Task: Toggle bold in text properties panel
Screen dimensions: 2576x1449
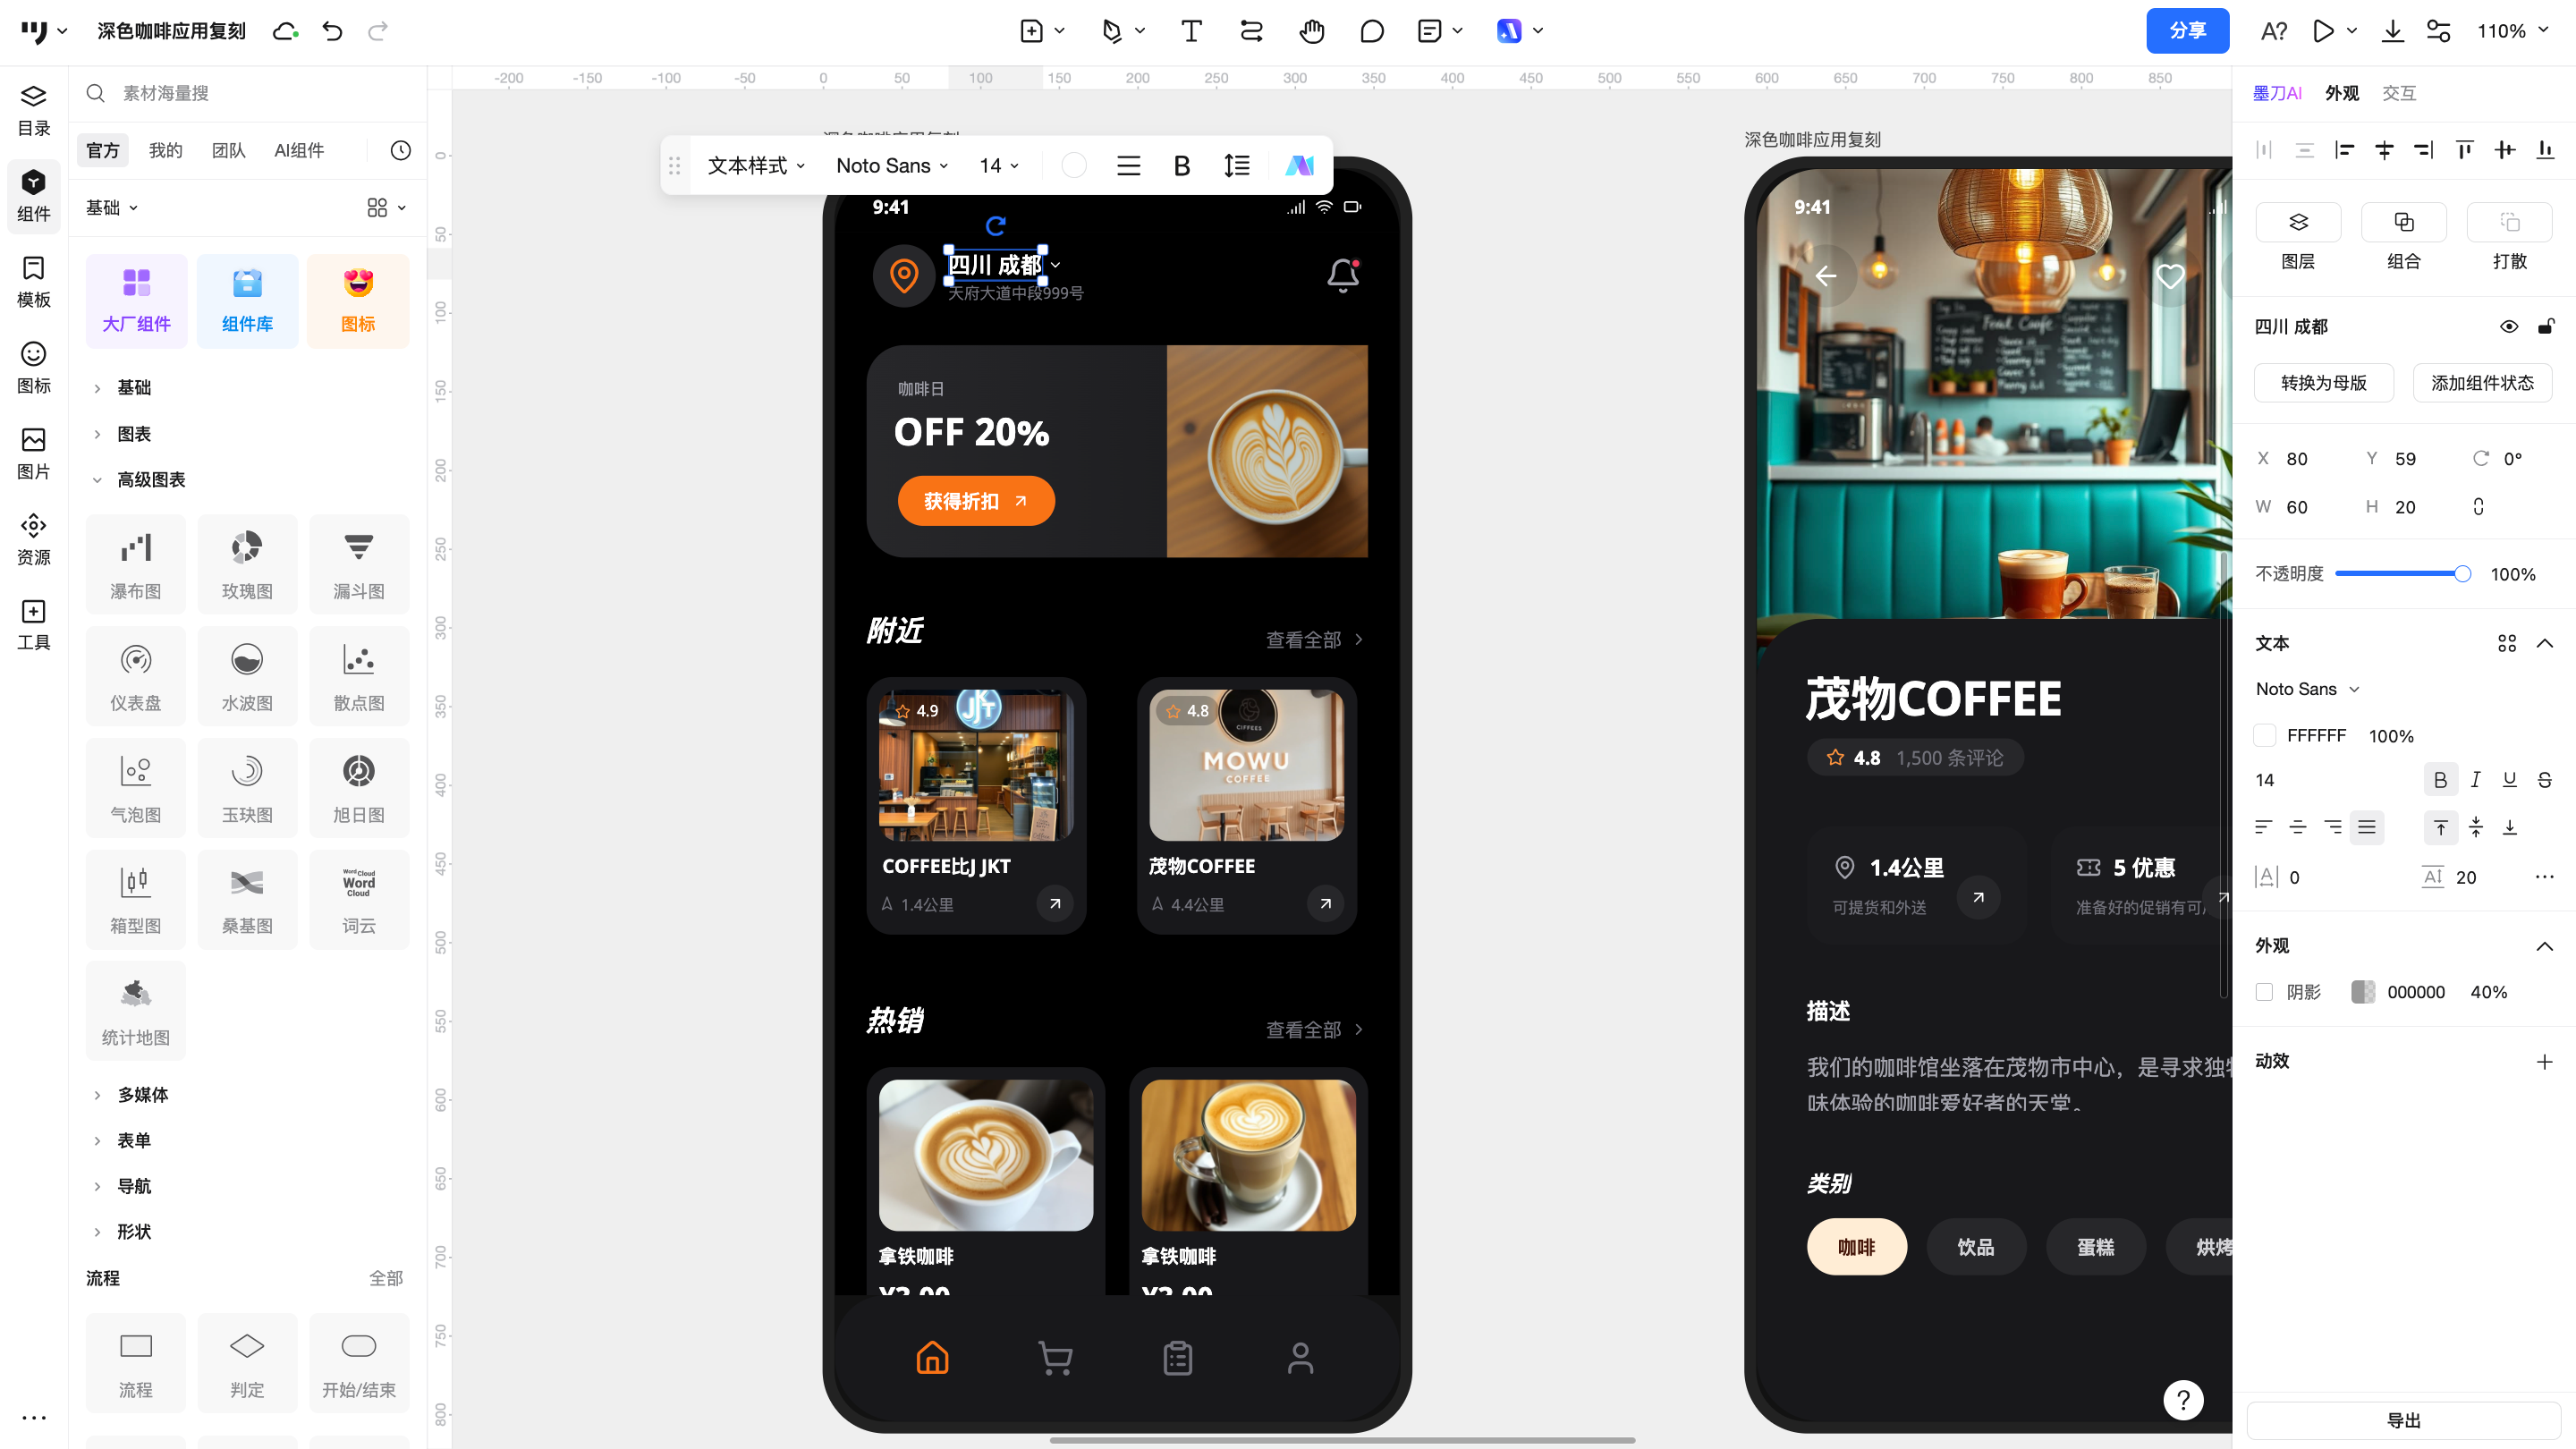Action: pos(2440,780)
